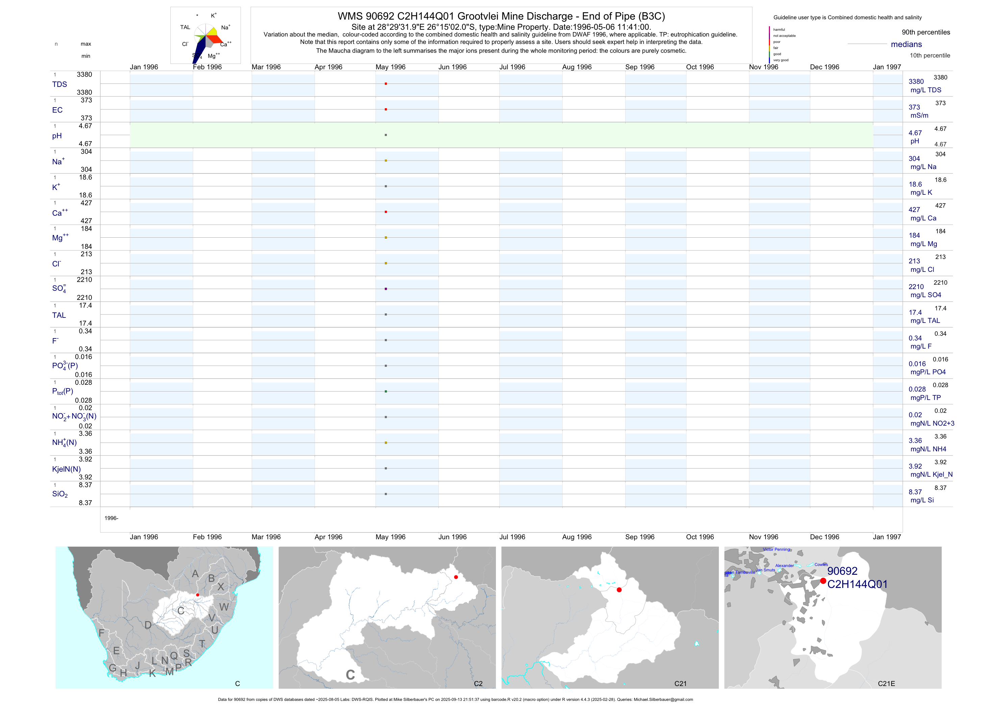Open the C21 sub-catchment map
Image resolution: width=1003 pixels, height=710 pixels.
click(610, 617)
